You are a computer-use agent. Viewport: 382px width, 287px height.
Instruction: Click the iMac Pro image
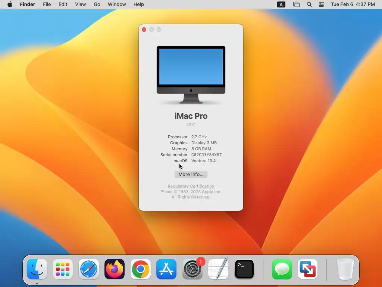pos(191,75)
